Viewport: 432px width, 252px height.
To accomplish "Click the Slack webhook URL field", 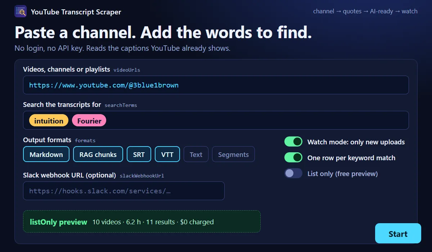I will [124, 191].
